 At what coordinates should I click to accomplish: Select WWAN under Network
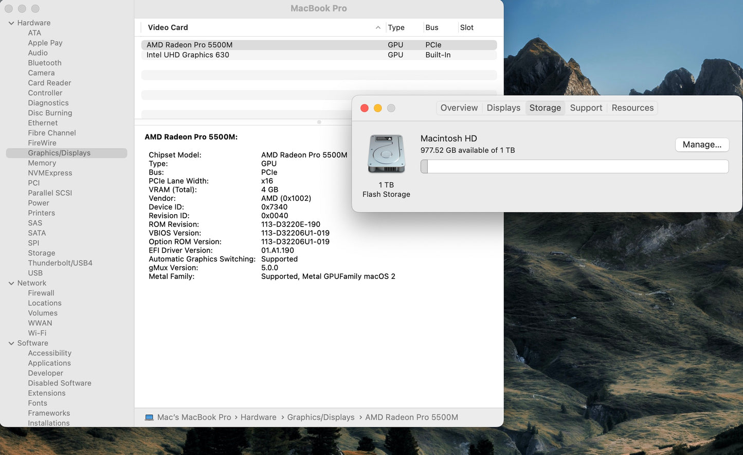tap(40, 323)
